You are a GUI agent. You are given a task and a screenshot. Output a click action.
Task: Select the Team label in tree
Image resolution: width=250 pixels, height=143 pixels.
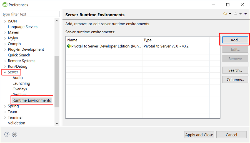(x=12, y=112)
